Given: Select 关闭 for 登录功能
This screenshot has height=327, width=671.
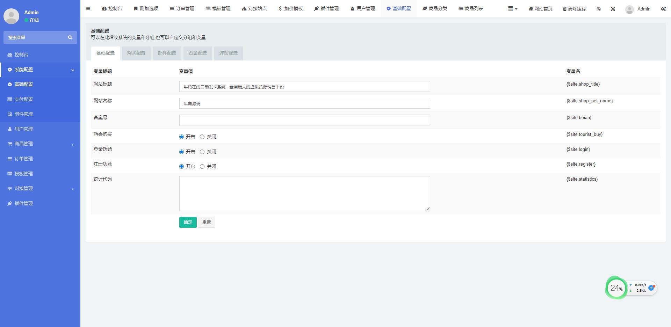Looking at the screenshot, I should tap(202, 152).
